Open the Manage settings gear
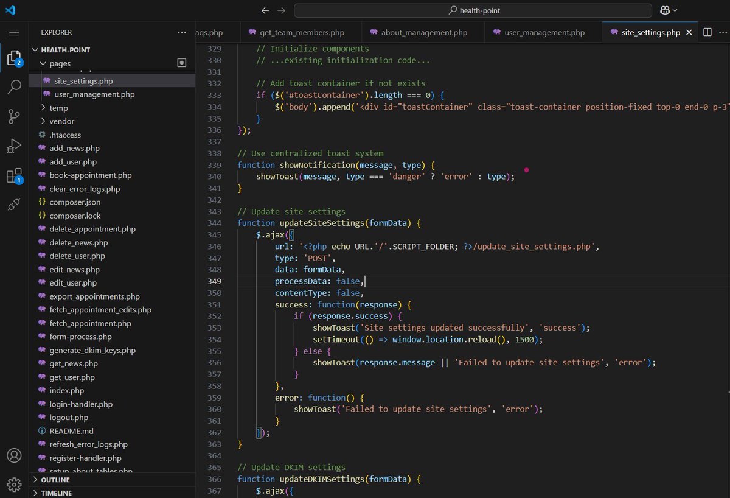Viewport: 730px width, 498px height. (x=14, y=484)
